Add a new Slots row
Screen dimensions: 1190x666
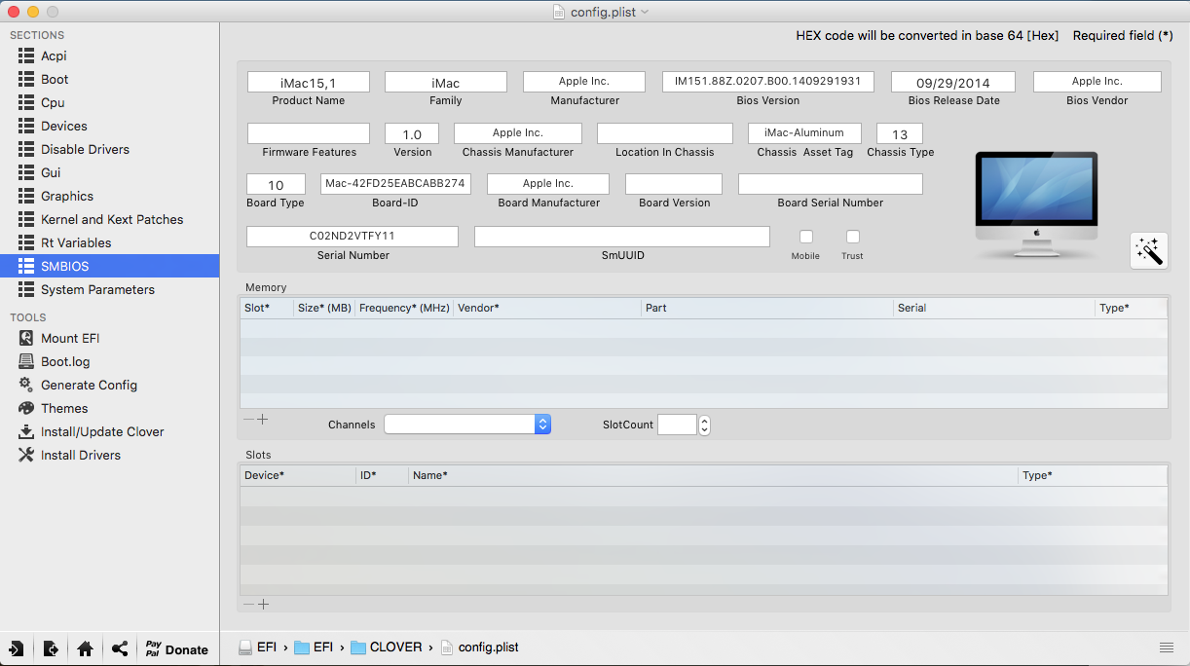(x=263, y=605)
